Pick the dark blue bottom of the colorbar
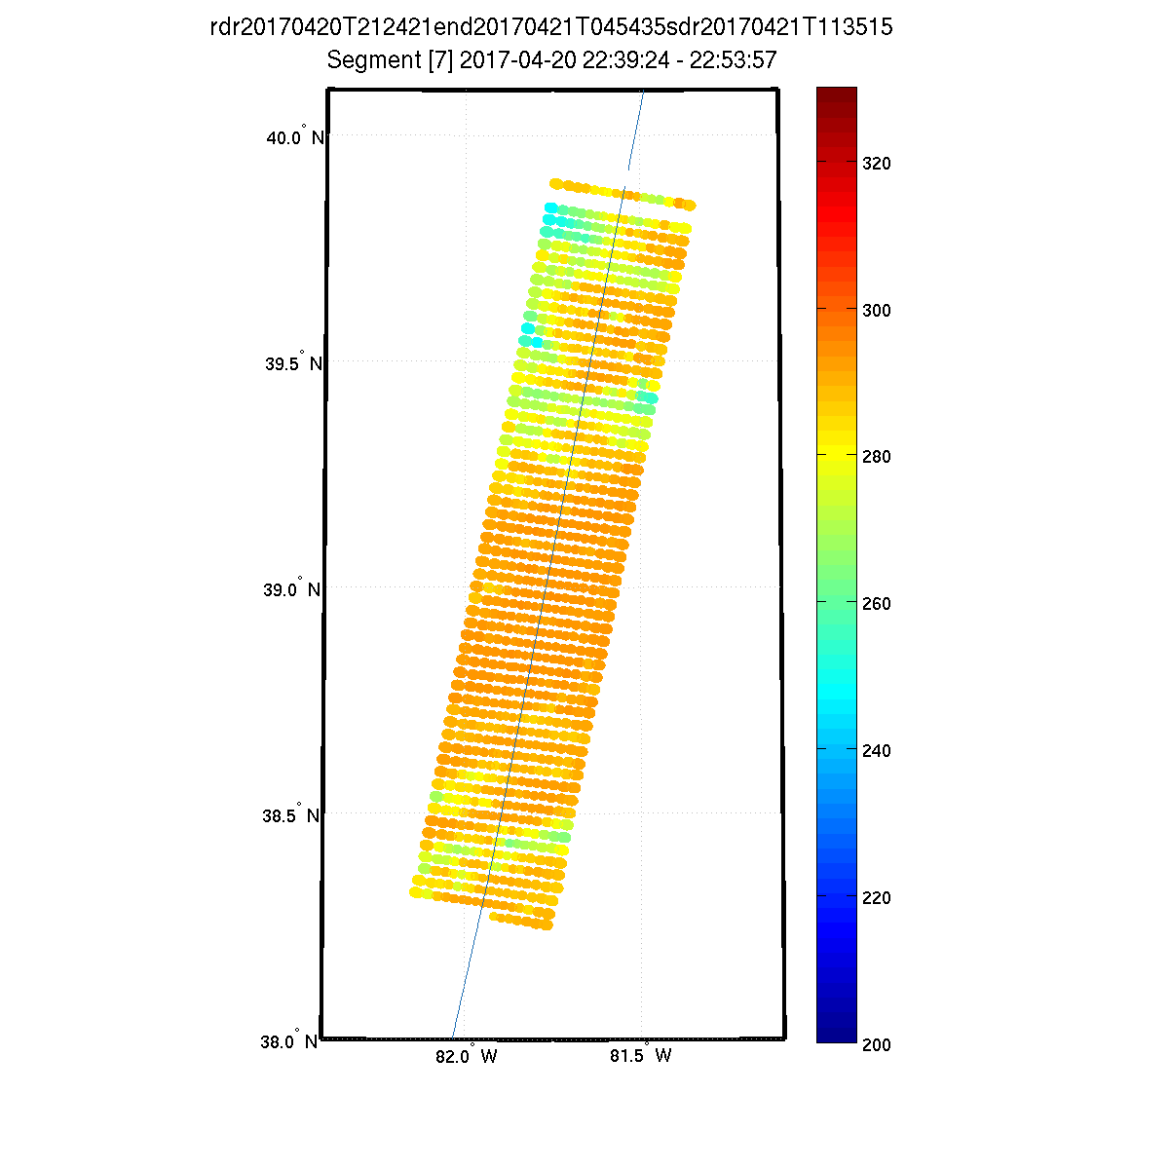Image resolution: width=1170 pixels, height=1170 pixels. [x=836, y=1033]
